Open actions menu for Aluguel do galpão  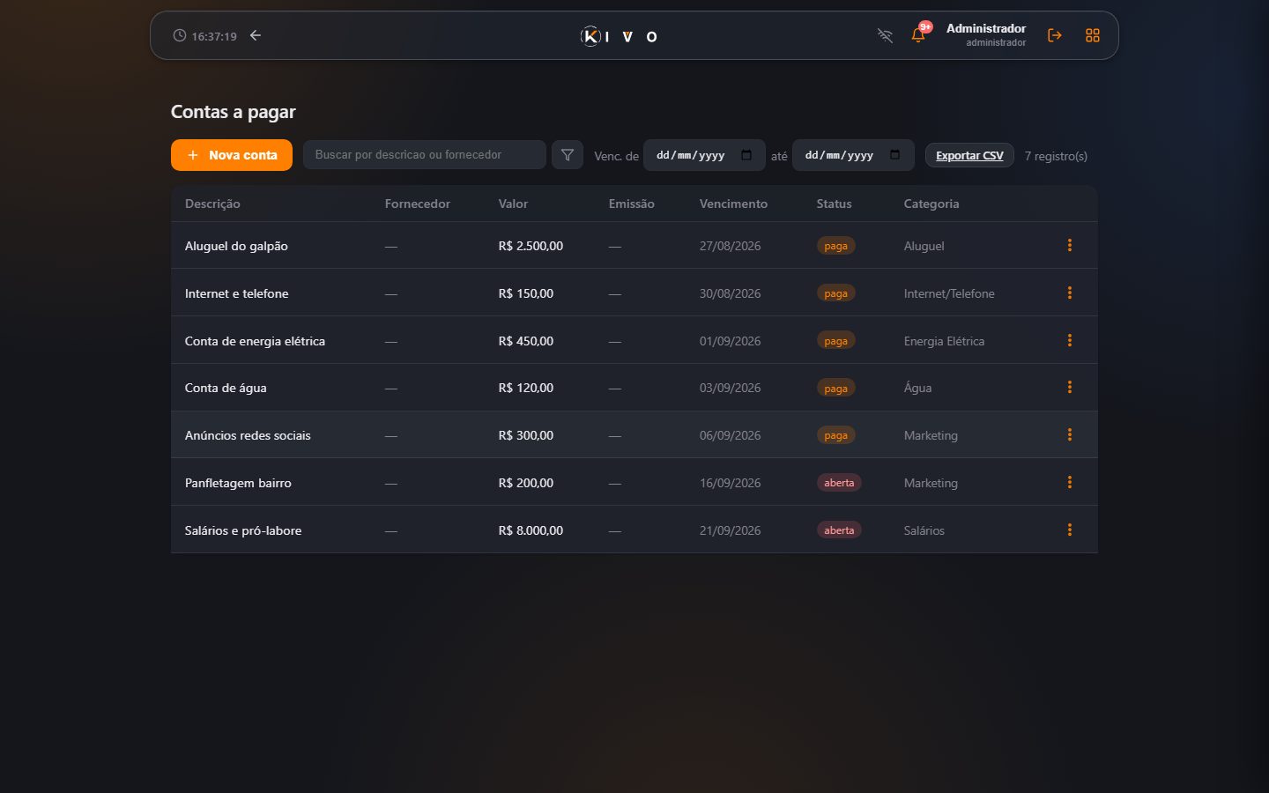click(1070, 245)
